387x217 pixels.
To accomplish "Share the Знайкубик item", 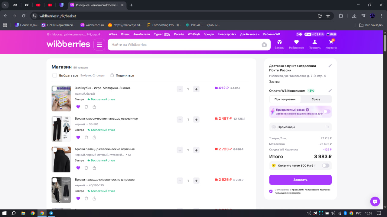I will coord(94,107).
